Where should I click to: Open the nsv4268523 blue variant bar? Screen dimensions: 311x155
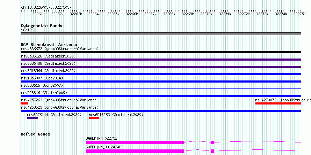pos(161,111)
